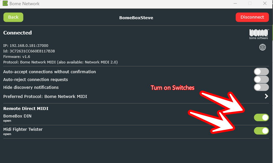The height and width of the screenshot is (163, 273).
Task: Enable auto-accept connections without confirmation
Action: click(261, 72)
